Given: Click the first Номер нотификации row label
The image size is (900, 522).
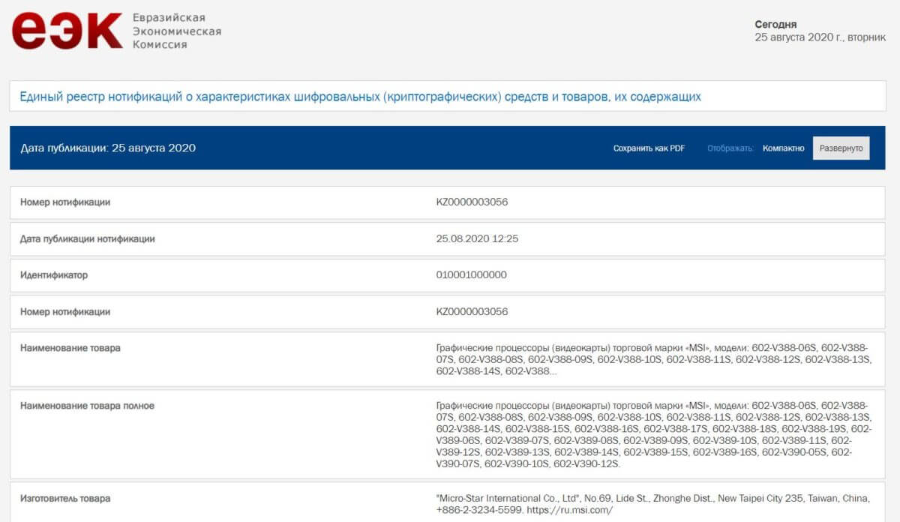Looking at the screenshot, I should [65, 202].
